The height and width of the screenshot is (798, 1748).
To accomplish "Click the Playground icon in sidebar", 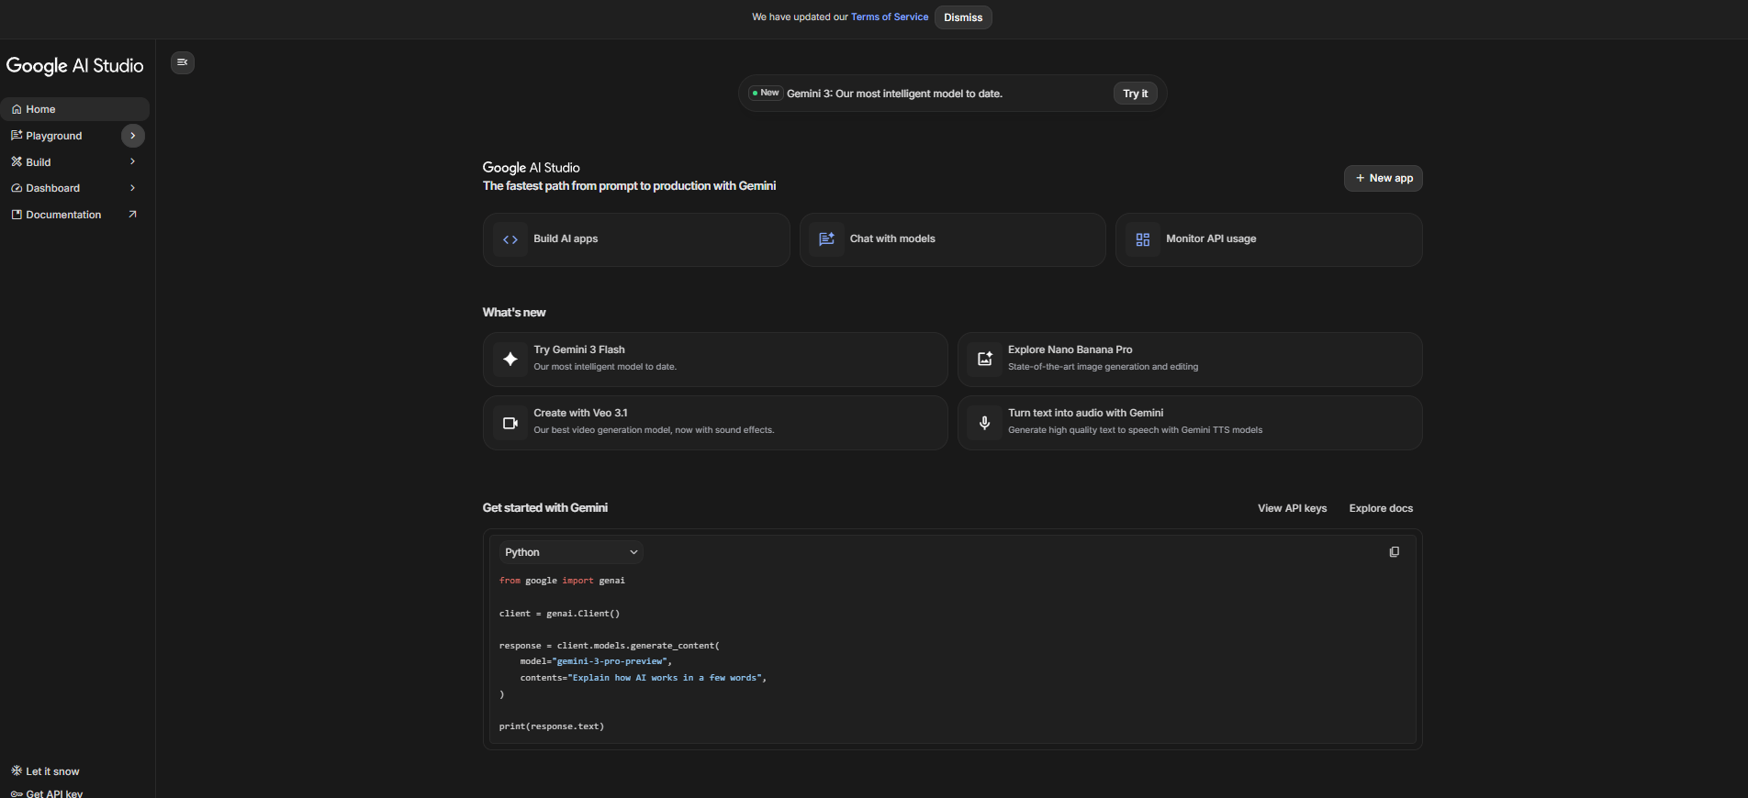I will [17, 136].
